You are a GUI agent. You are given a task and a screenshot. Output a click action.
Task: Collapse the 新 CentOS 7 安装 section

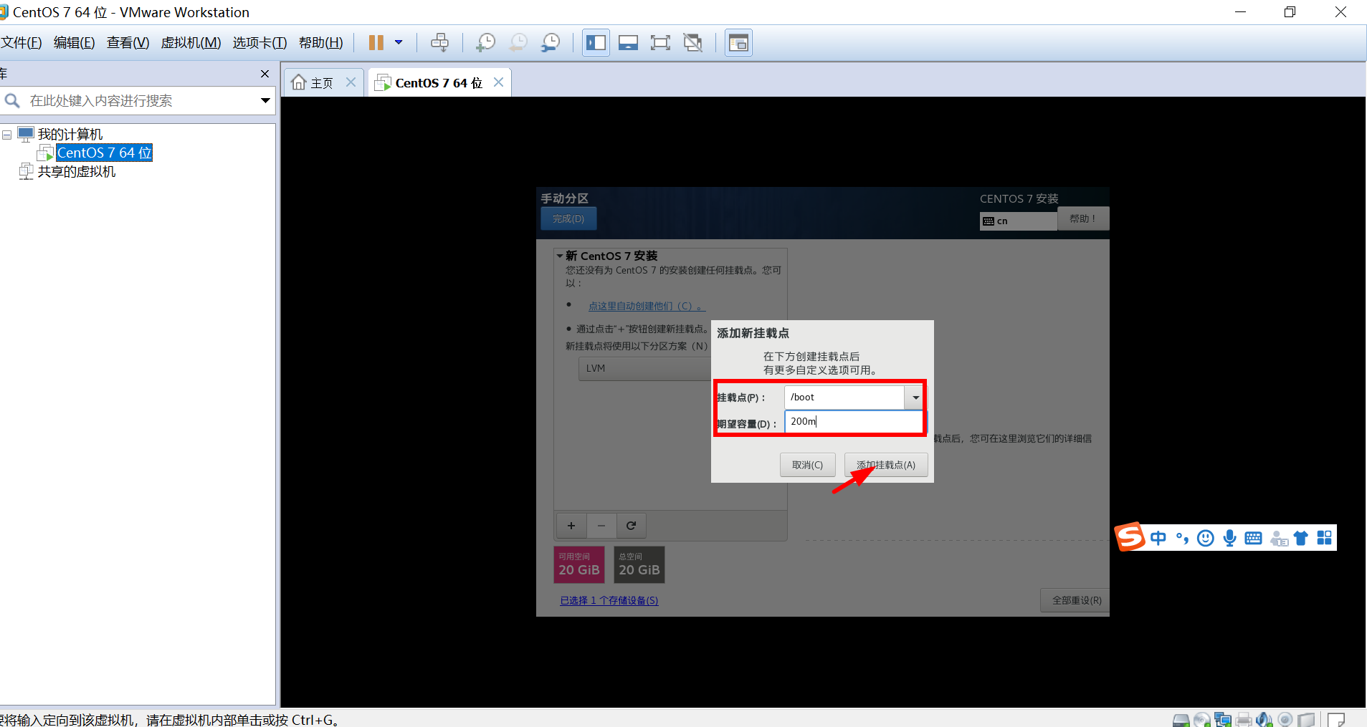click(560, 256)
